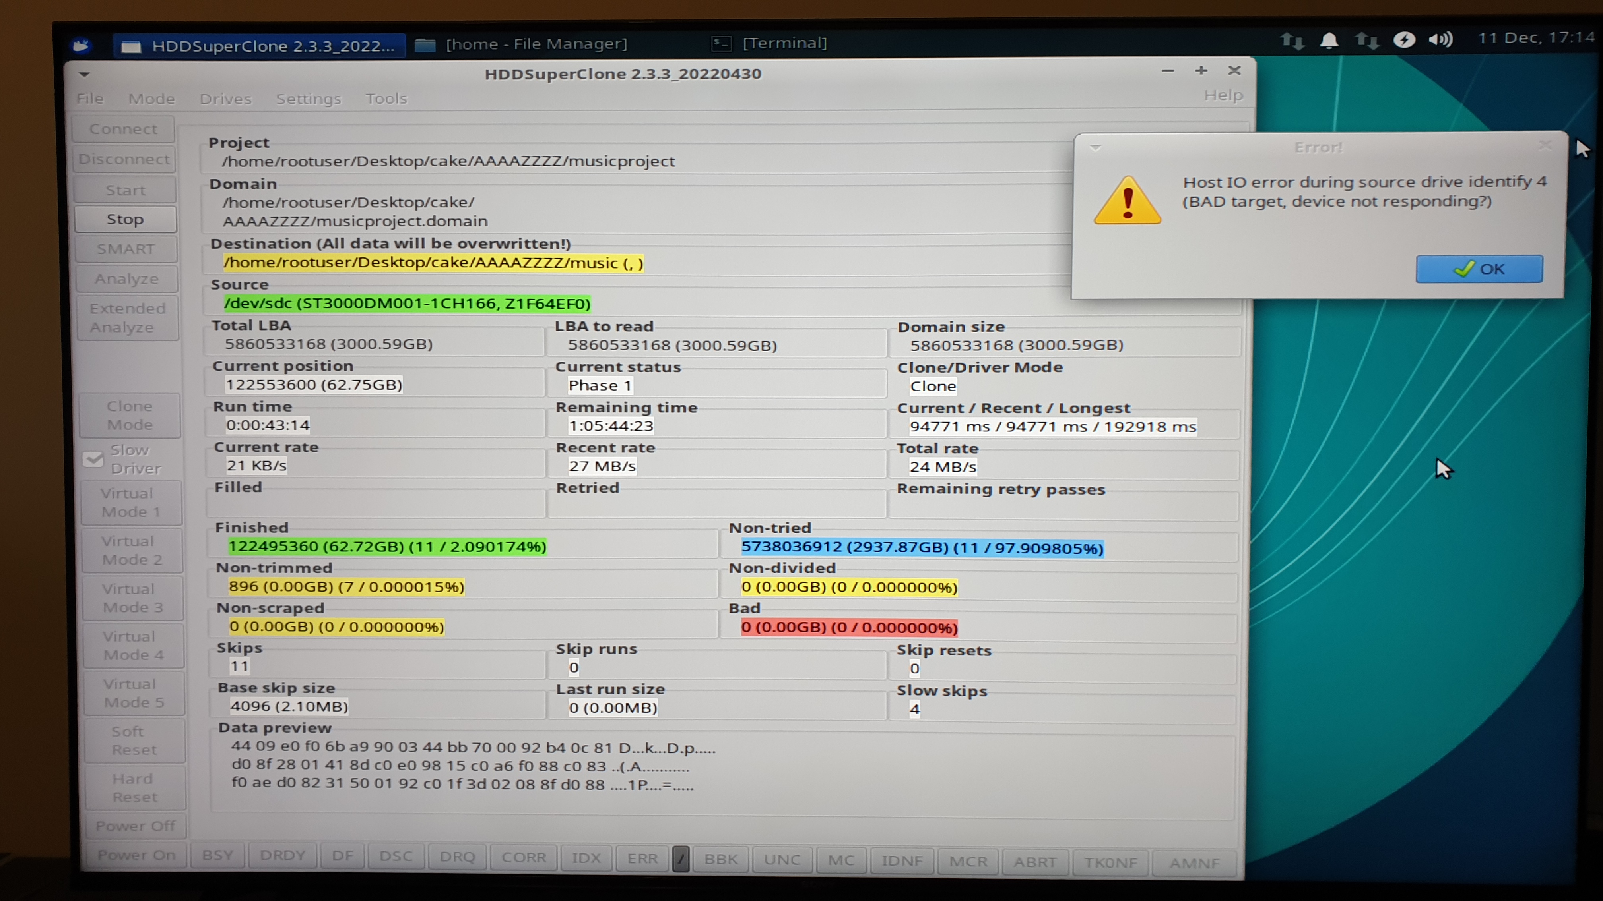This screenshot has height=901, width=1603.
Task: Open the Help menu
Action: pyautogui.click(x=1223, y=95)
